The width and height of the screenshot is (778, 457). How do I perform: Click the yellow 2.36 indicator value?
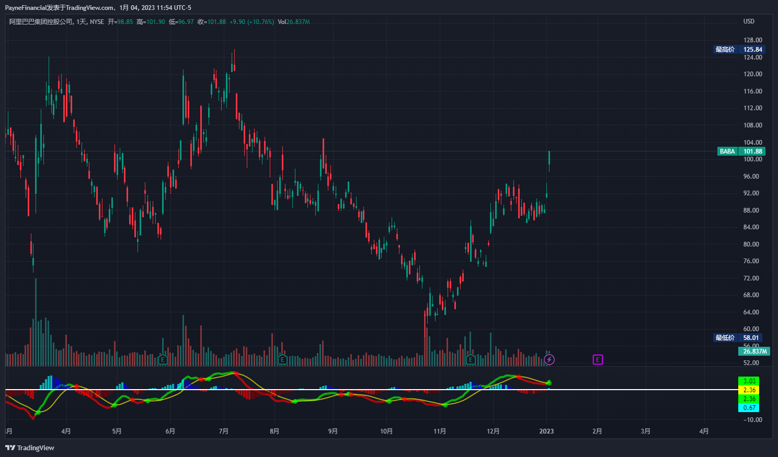(x=749, y=390)
